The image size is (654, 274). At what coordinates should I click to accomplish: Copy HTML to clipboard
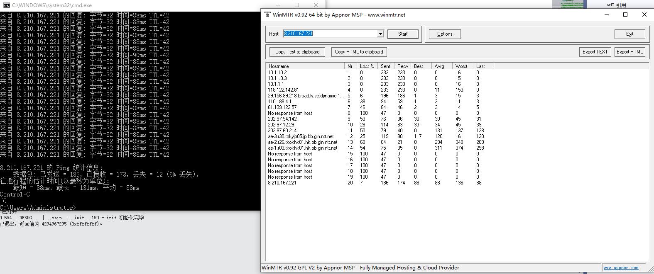point(359,52)
